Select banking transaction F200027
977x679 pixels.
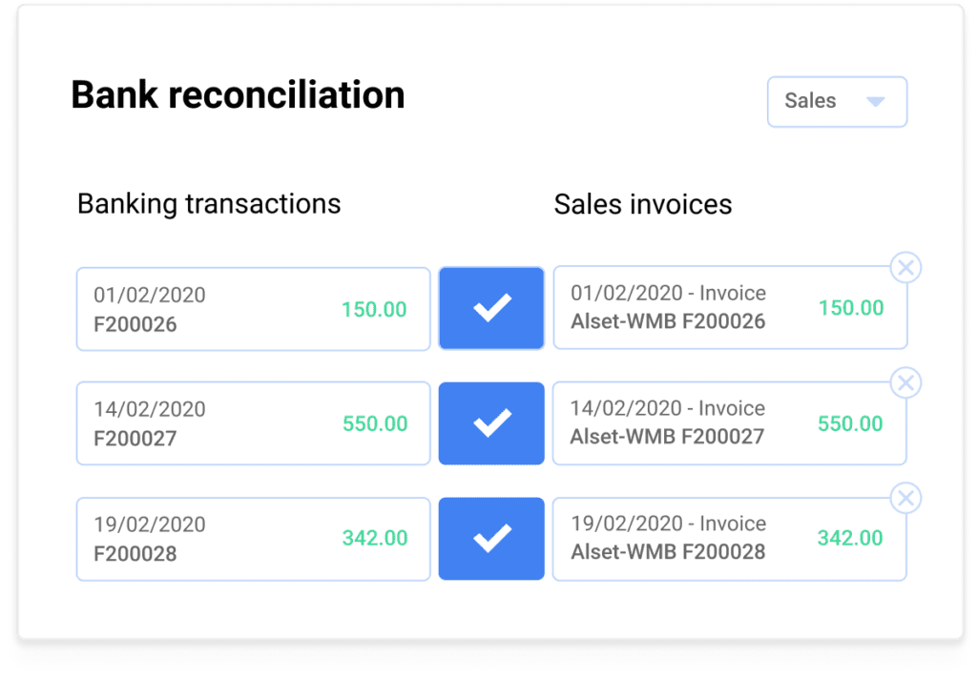click(x=253, y=423)
